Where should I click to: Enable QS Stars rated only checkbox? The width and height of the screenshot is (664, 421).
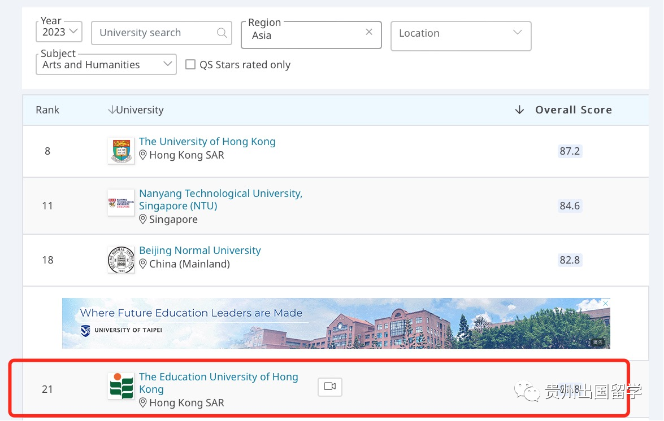[190, 64]
